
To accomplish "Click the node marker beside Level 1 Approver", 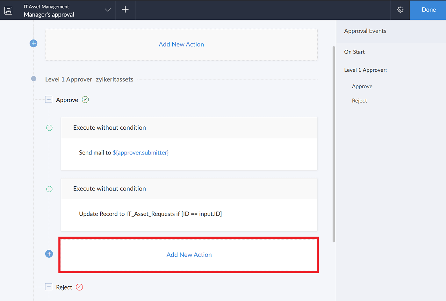I will (33, 79).
